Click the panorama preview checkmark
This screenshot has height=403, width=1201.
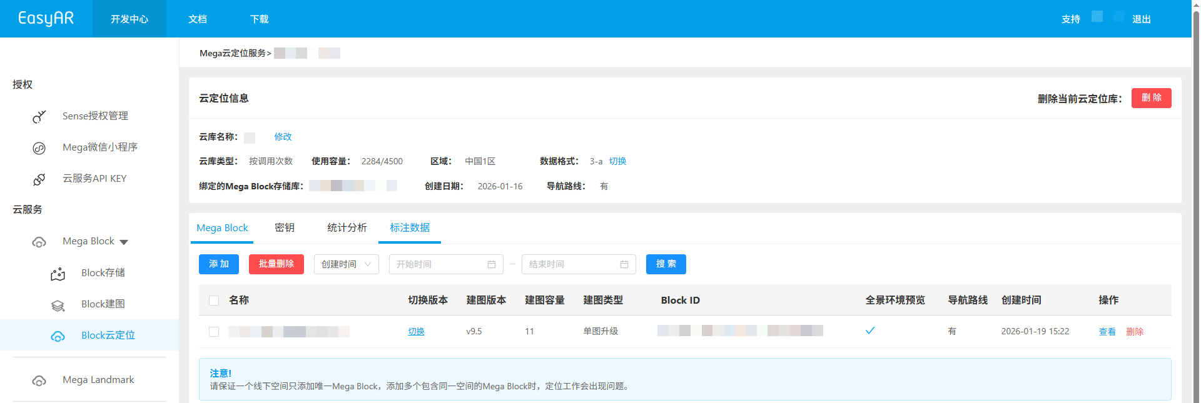(870, 331)
